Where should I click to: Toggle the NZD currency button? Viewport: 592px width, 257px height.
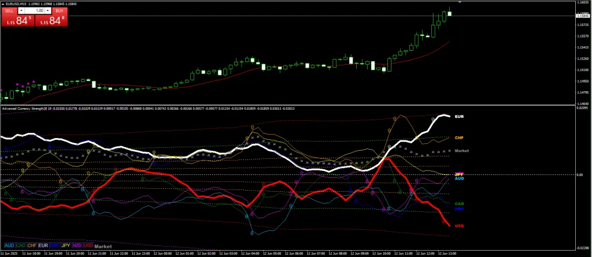click(77, 245)
